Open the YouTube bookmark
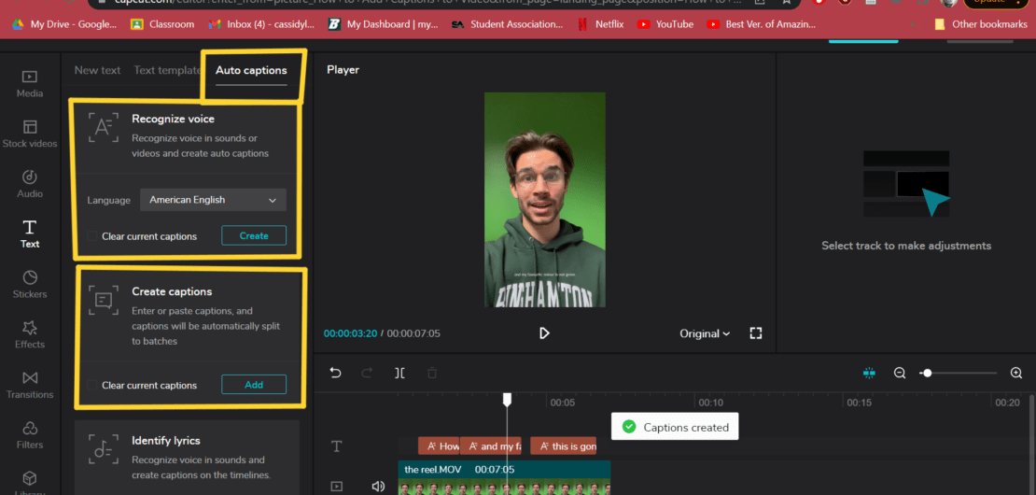The image size is (1036, 495). tap(665, 24)
